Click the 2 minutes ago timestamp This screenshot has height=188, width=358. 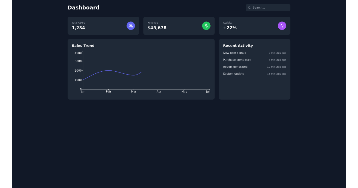[x=277, y=53]
